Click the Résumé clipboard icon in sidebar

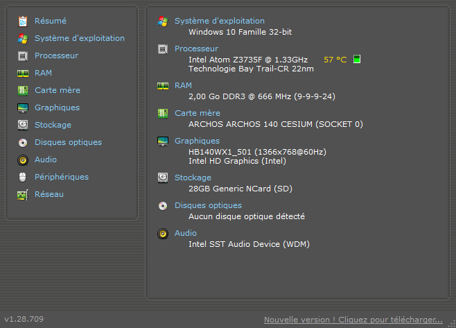pyautogui.click(x=23, y=21)
